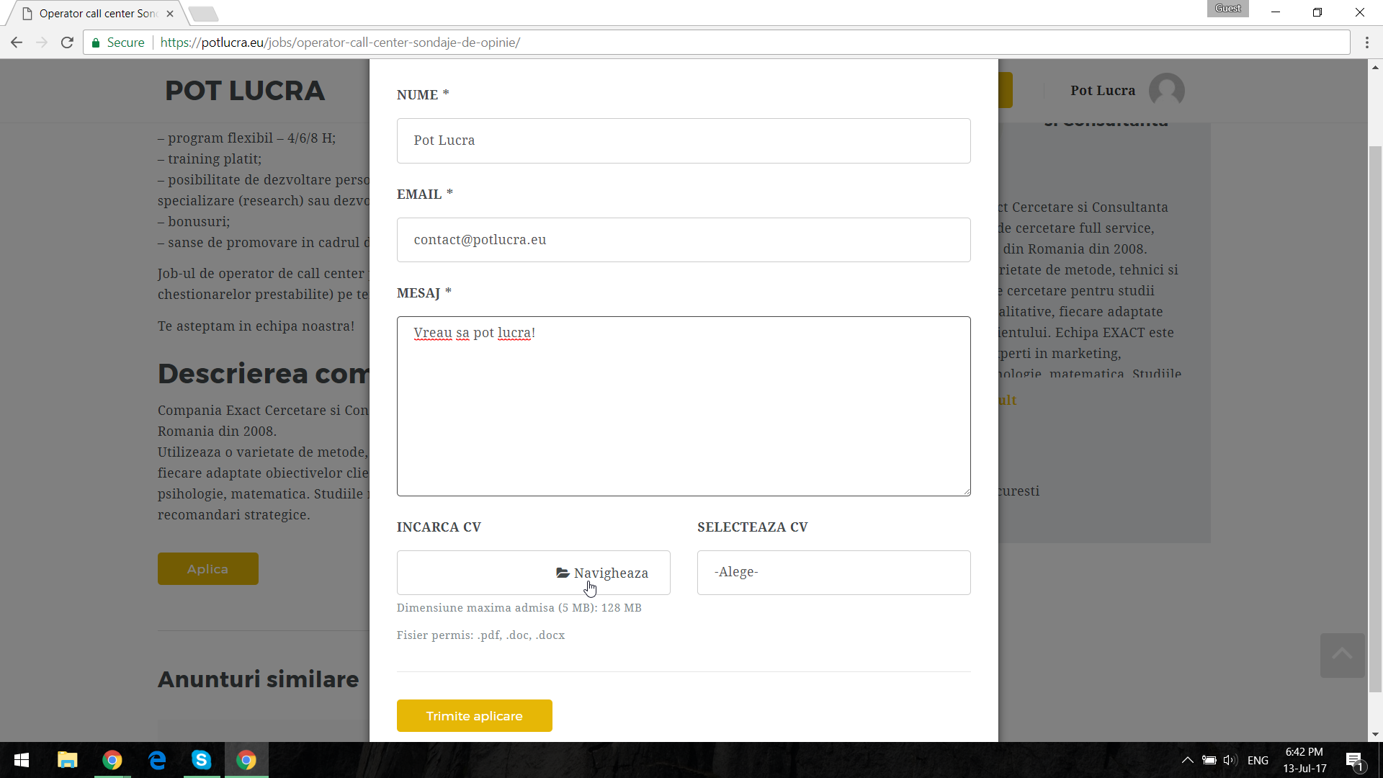This screenshot has height=778, width=1383.
Task: Click inside the Mesaj text area
Action: point(683,406)
